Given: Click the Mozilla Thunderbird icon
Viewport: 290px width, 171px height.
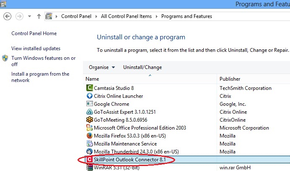Looking at the screenshot, I should point(90,151).
